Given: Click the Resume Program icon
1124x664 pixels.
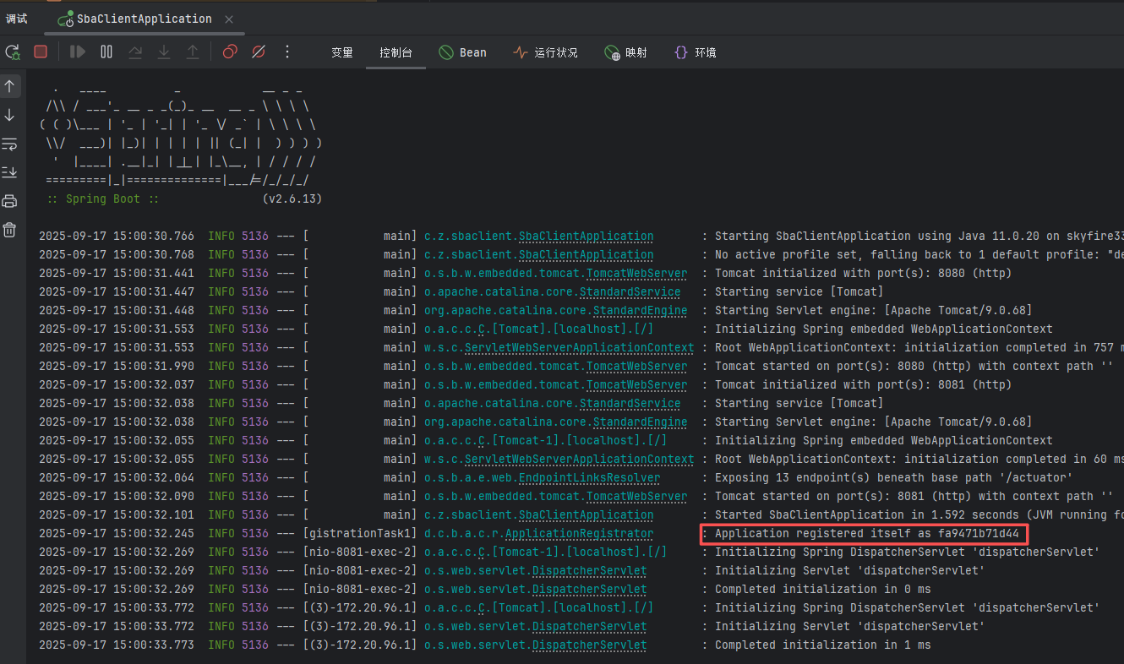Looking at the screenshot, I should 78,52.
